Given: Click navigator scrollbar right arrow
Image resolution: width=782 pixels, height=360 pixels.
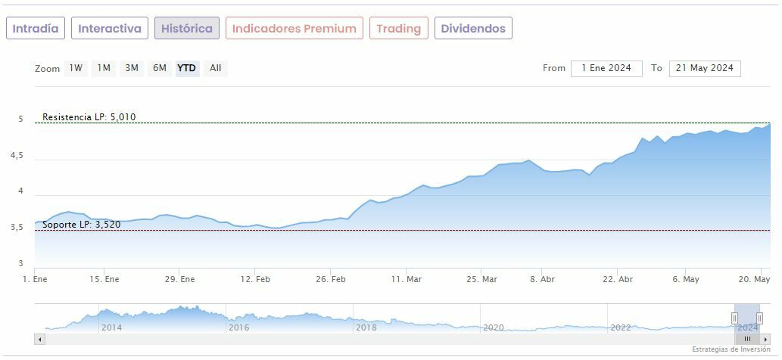Looking at the screenshot, I should [765, 339].
